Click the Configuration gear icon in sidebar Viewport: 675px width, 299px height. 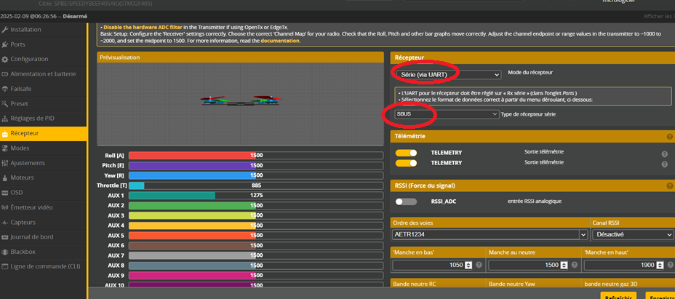(6, 59)
